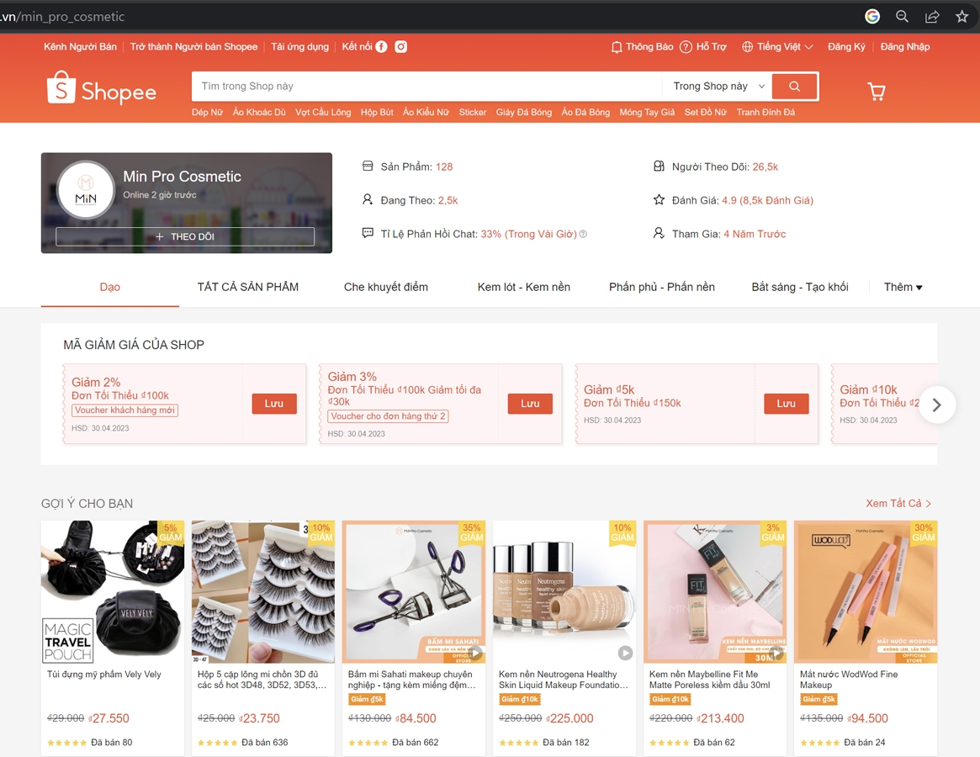Image resolution: width=980 pixels, height=757 pixels.
Task: Open Shopee's Facebook page icon
Action: pos(381,47)
